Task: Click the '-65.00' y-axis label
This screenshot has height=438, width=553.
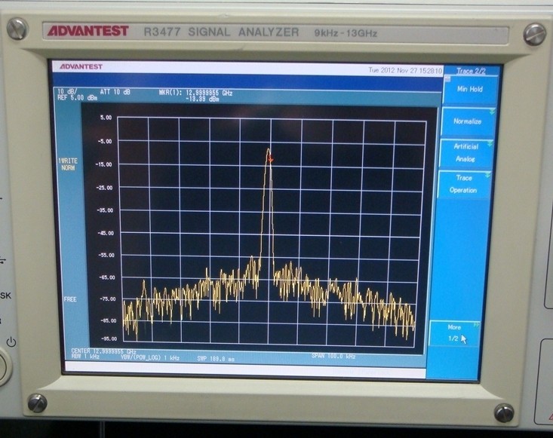Action: 106,277
